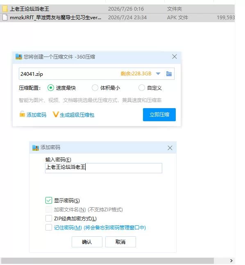Screen dimensions: 245x265
Task: Click the 取消 button
Action: click(x=120, y=242)
